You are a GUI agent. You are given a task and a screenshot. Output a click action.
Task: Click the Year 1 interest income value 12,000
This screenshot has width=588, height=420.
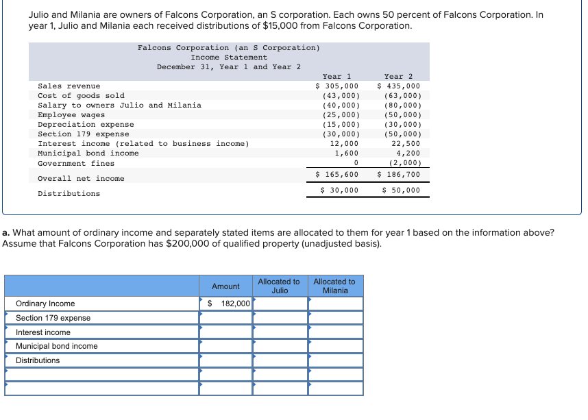[x=344, y=144]
